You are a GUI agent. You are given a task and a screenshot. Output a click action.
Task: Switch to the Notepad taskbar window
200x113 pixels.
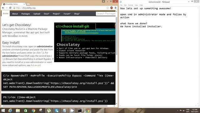[64, 110]
